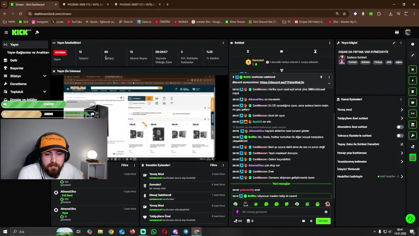Click the TAKİPÇİ goal progress bar
Image resolution: width=419 pixels, height=236 pixels.
[x=49, y=104]
